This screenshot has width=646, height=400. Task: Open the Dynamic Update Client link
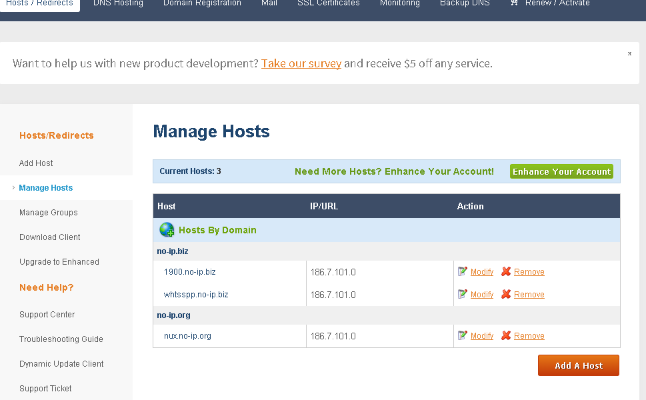61,364
